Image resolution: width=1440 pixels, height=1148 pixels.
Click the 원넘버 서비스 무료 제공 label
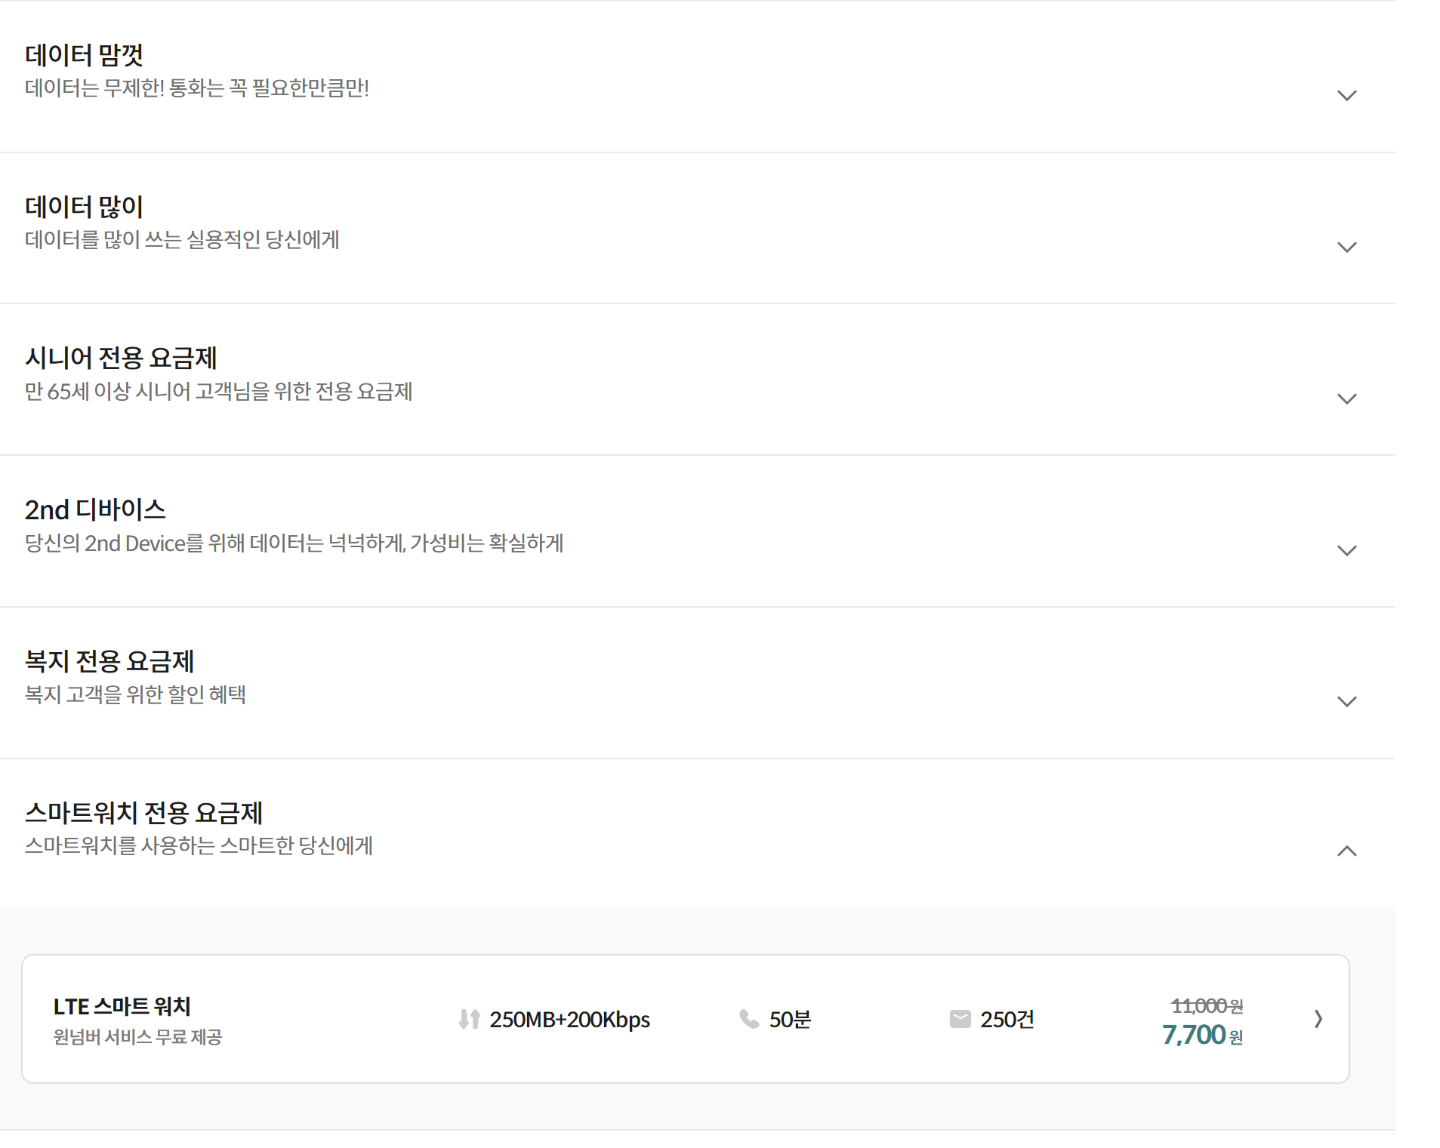tap(137, 1036)
